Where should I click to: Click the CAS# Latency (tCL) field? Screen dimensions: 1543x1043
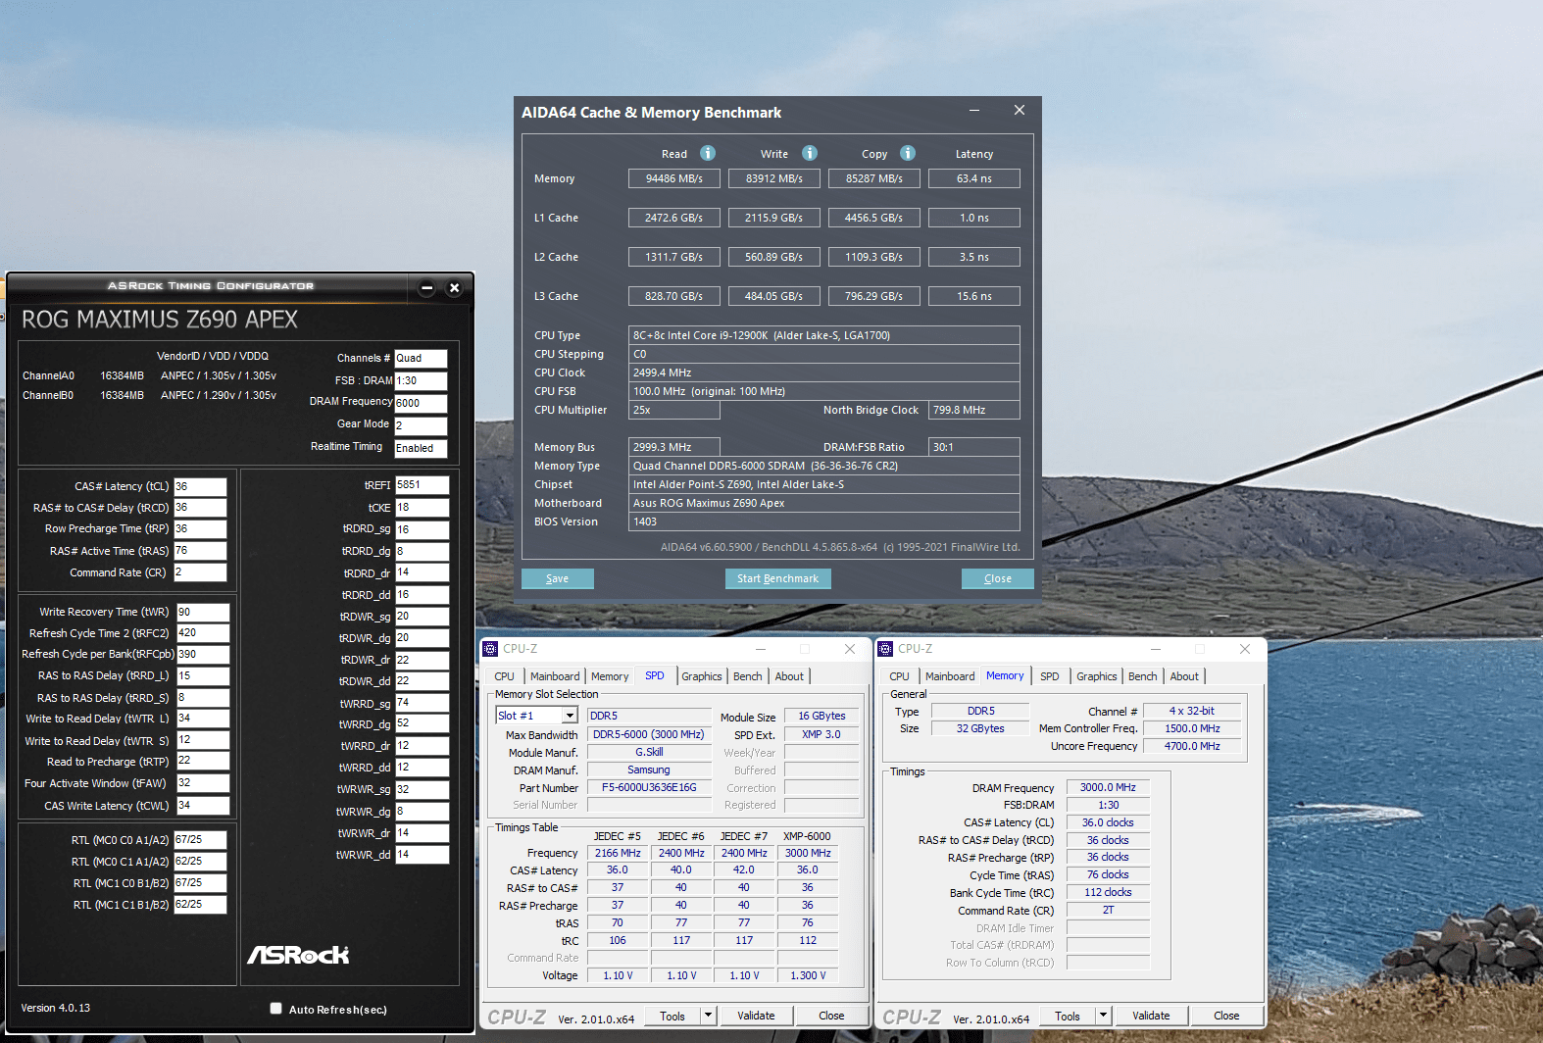[x=200, y=486]
